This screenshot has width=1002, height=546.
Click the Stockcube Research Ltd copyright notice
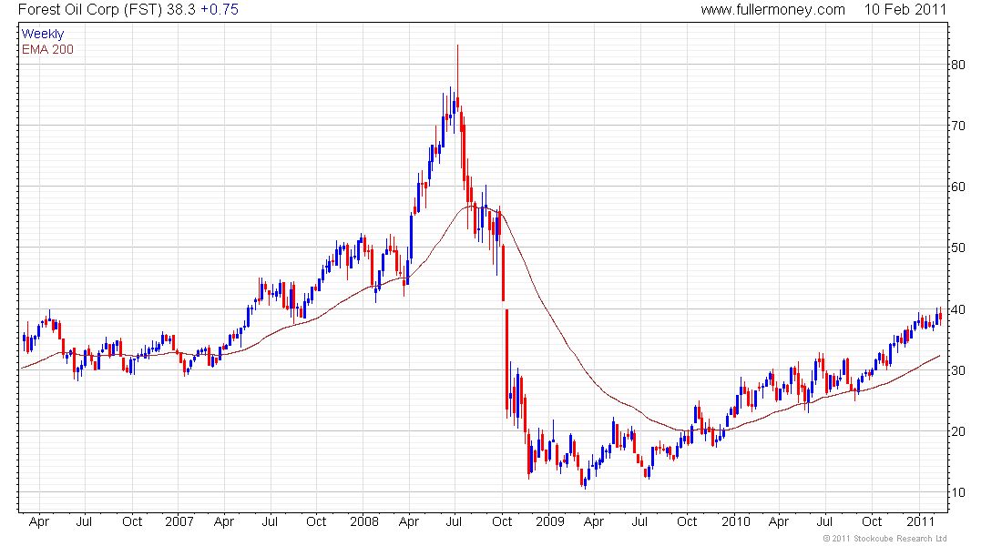click(x=884, y=539)
